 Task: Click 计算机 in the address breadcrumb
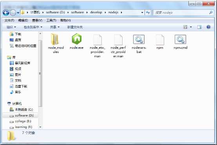[35, 12]
